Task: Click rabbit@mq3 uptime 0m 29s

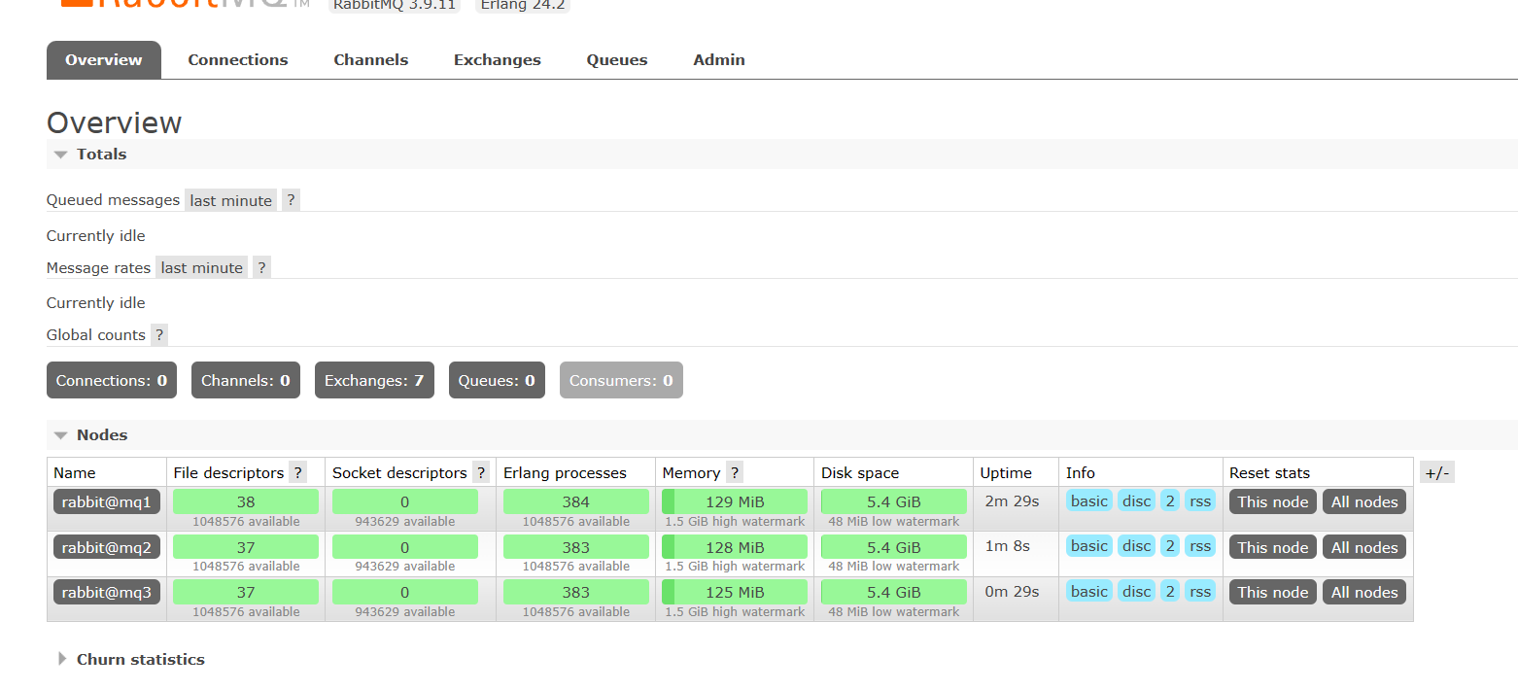Action: (x=1012, y=591)
